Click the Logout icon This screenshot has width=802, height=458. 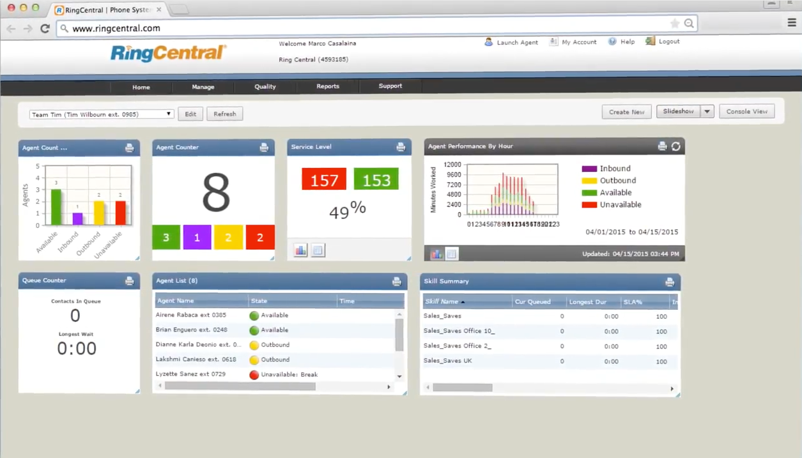coord(650,41)
